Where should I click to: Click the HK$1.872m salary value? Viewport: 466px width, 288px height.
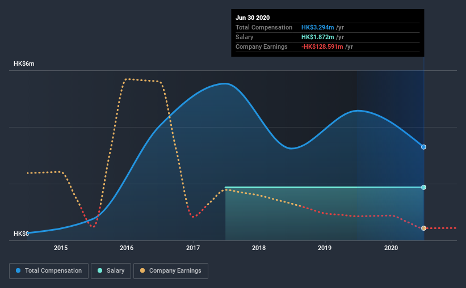(318, 37)
